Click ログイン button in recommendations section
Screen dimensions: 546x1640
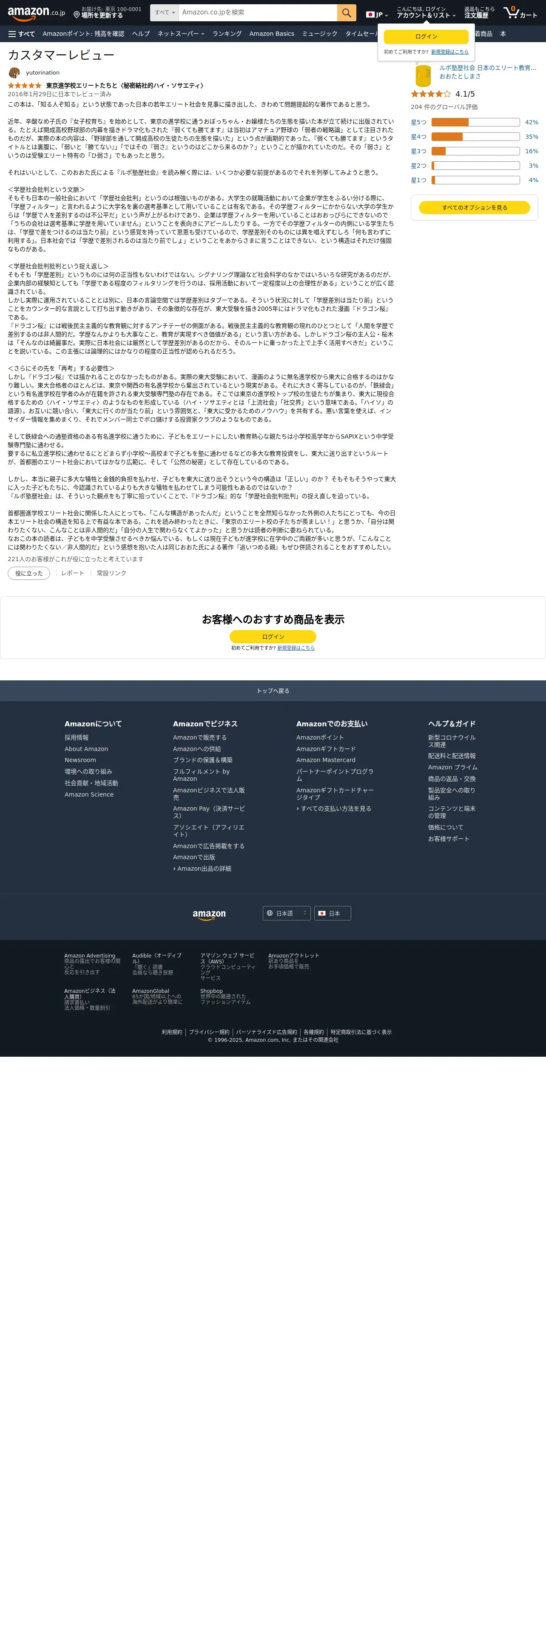(x=273, y=637)
